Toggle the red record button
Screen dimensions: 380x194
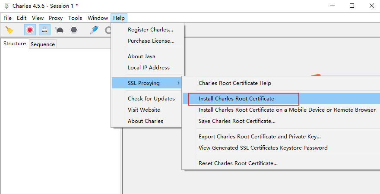30,30
